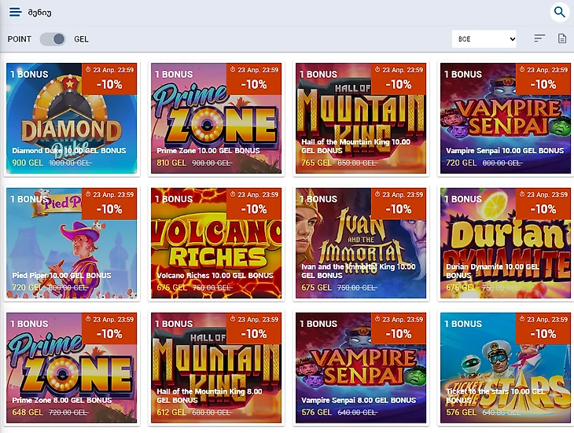Click the 765 GEL price on Mountain King
Viewport: 574px width, 433px height.
pyautogui.click(x=316, y=163)
